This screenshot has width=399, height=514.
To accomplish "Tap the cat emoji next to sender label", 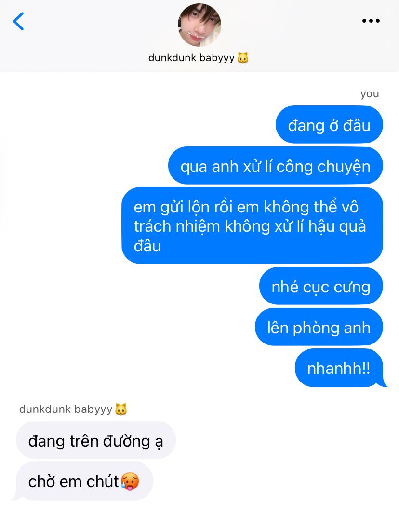I will 121,409.
